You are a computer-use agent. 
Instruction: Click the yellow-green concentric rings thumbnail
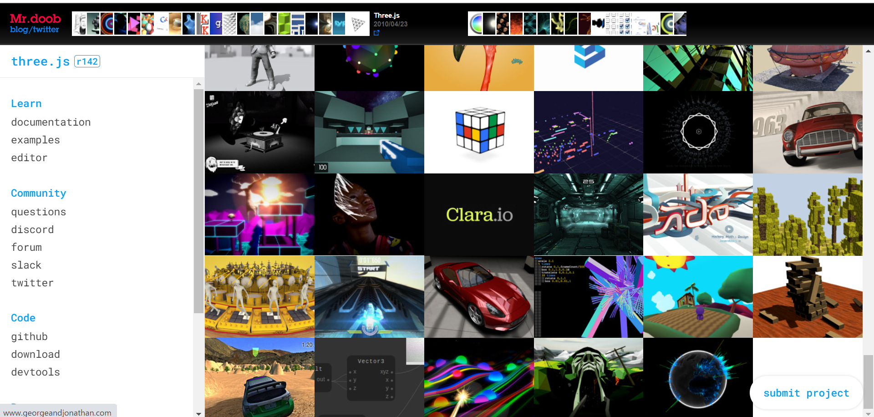[x=666, y=24]
